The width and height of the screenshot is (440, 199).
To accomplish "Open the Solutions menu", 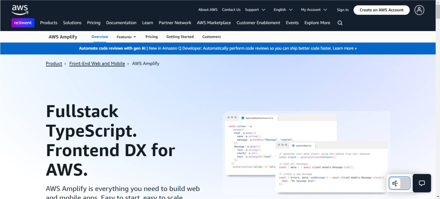I will [x=72, y=23].
